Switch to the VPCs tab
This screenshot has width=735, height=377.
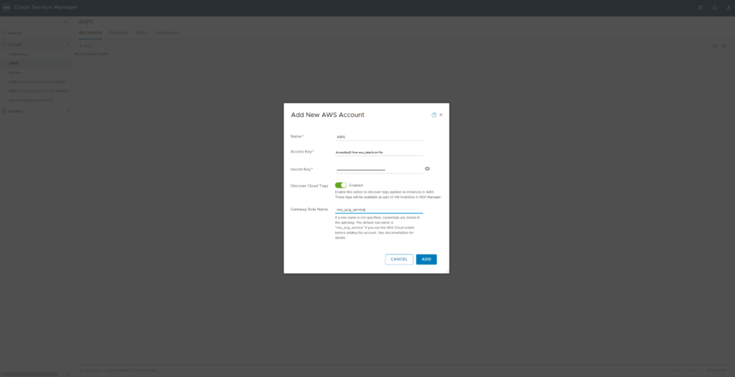tap(141, 33)
